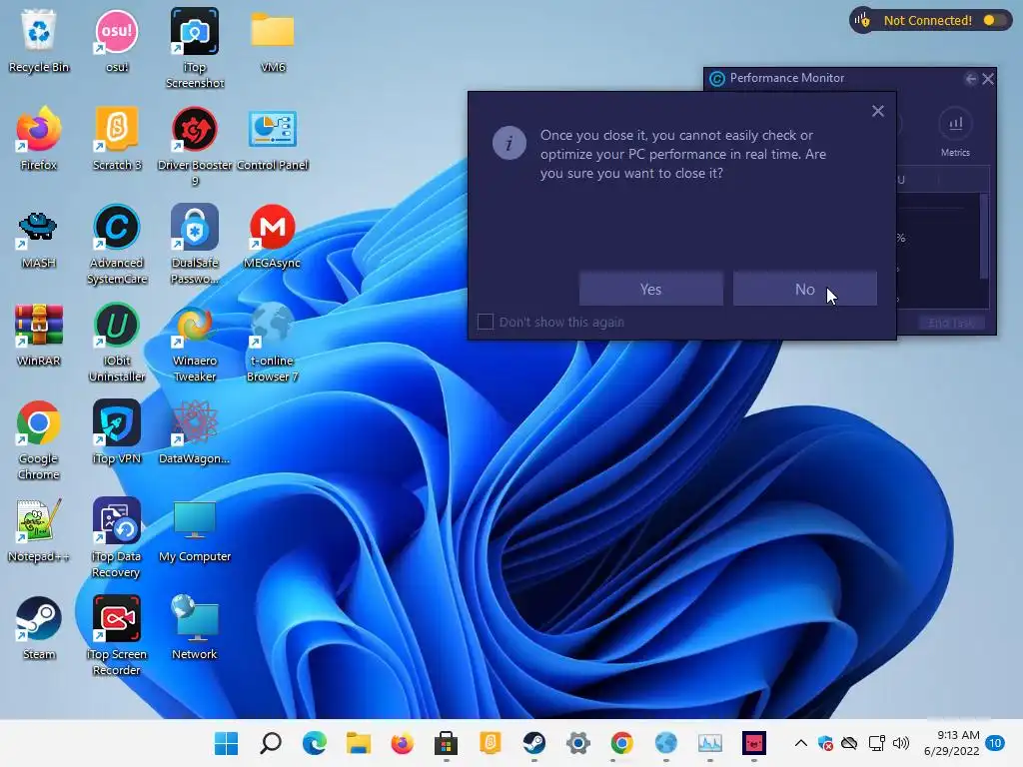Select the Notepad++ desktop icon

coord(39,530)
